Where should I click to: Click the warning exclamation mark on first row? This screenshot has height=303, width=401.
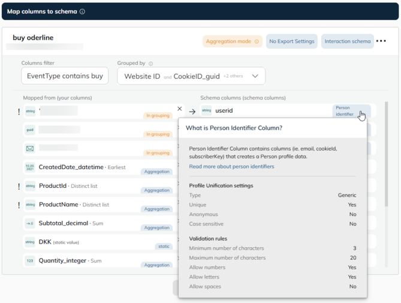(19, 112)
